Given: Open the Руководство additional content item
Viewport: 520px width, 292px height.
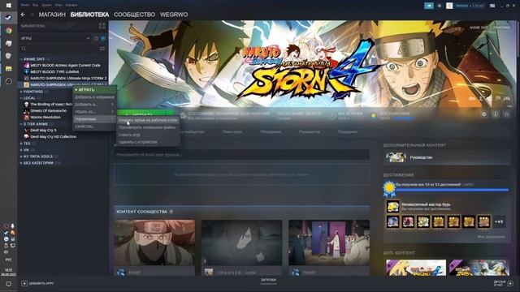Looking at the screenshot, I should (447, 157).
